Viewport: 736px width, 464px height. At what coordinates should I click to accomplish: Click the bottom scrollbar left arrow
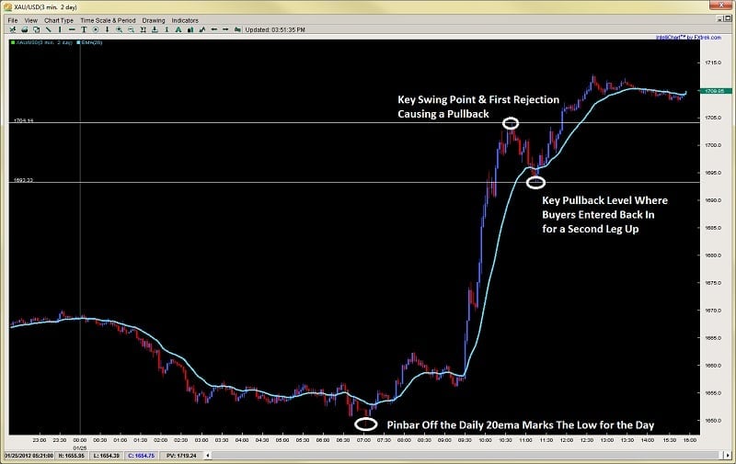[208, 455]
